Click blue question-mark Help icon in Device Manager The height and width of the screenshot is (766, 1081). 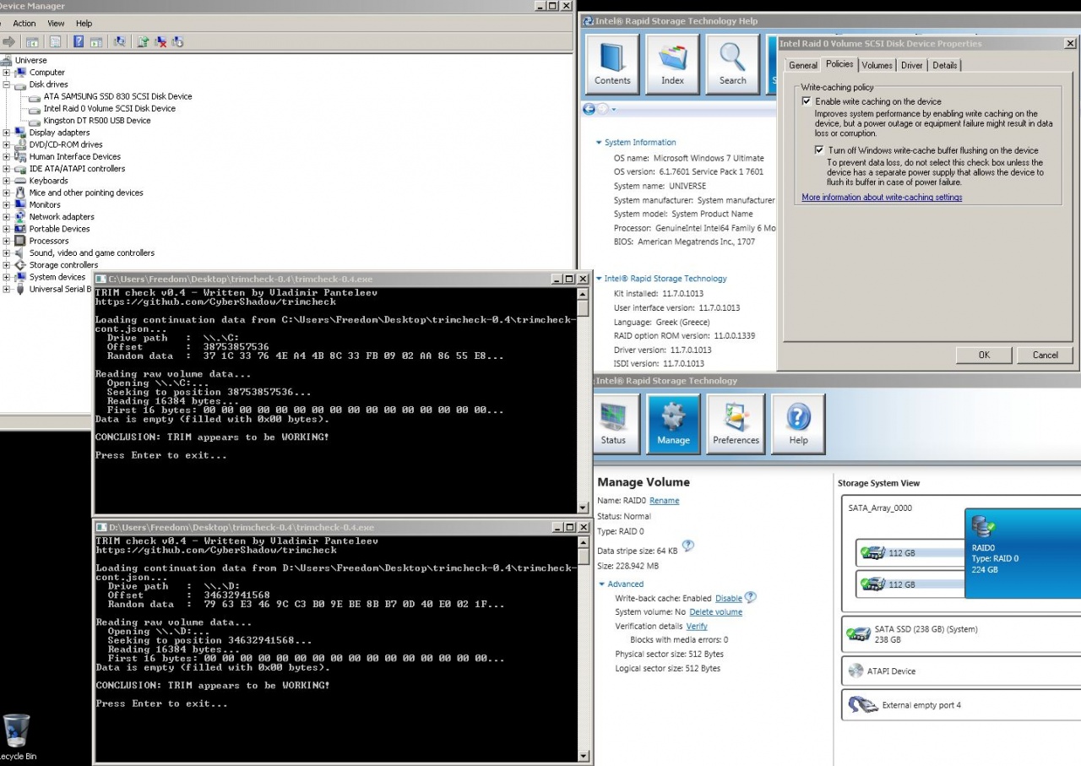pos(79,41)
